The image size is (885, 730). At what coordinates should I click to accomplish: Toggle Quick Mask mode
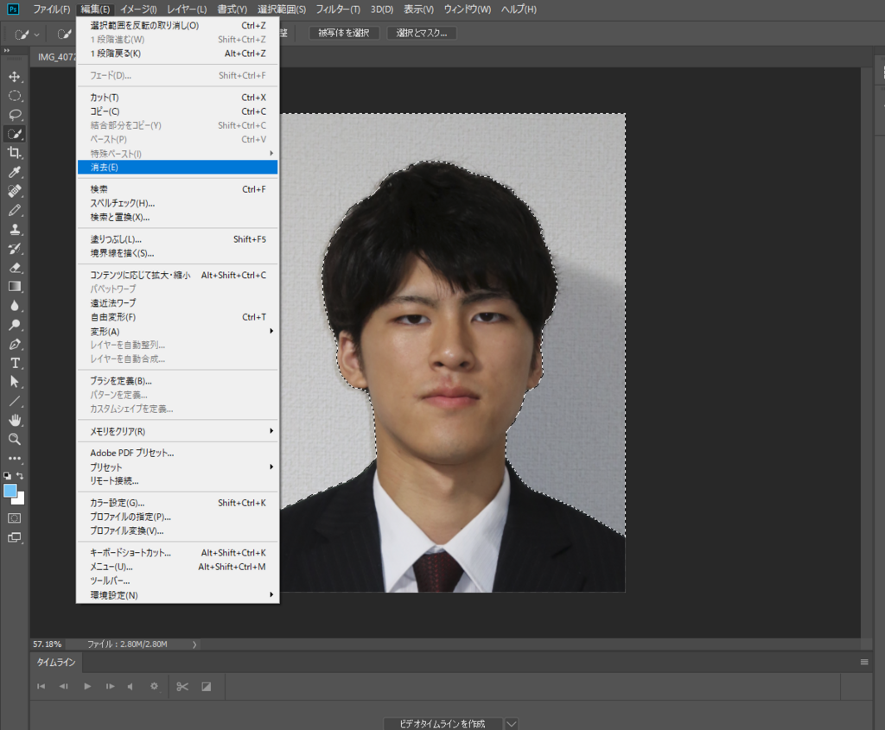click(15, 518)
